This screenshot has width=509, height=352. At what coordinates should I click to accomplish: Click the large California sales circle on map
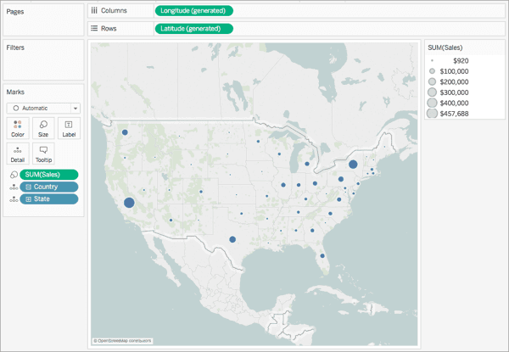tap(129, 203)
